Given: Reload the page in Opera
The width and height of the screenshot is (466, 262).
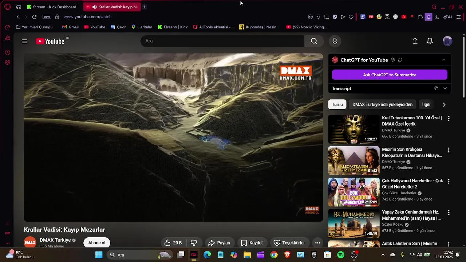Looking at the screenshot, I should (34, 17).
